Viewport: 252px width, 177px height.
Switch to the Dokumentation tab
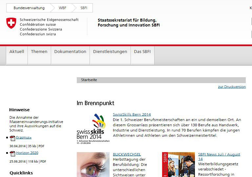tap(70, 55)
